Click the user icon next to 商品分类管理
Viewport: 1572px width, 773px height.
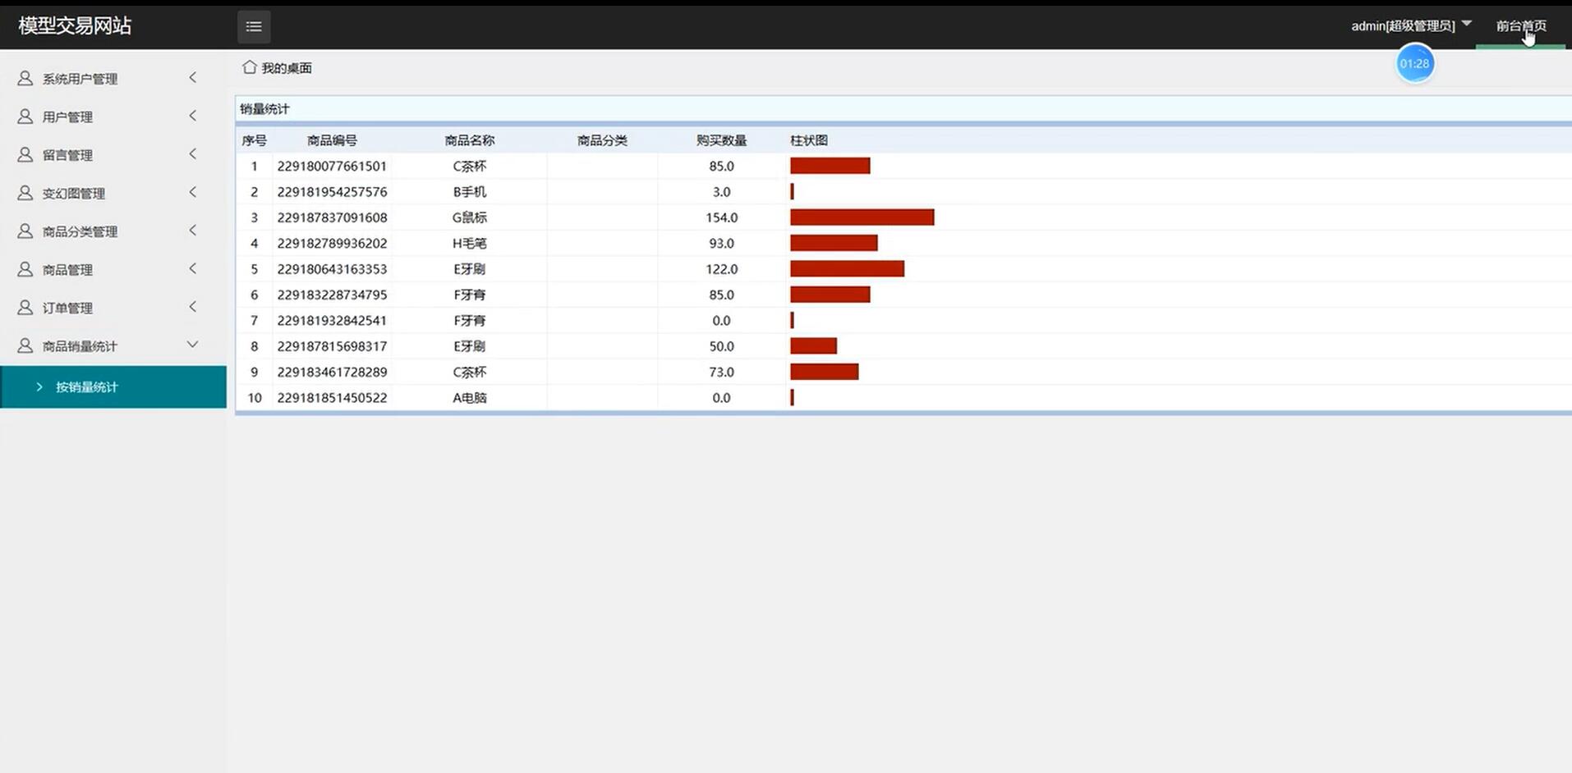click(25, 231)
